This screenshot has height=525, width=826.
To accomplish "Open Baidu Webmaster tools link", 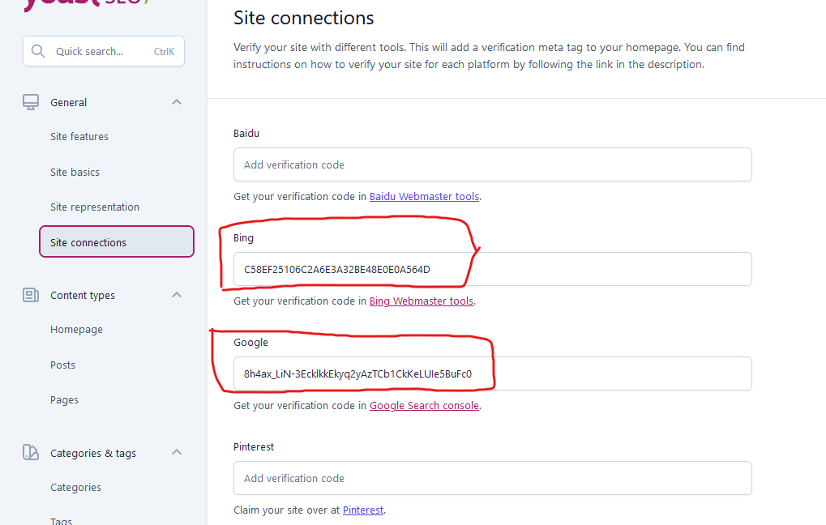I will pos(424,196).
